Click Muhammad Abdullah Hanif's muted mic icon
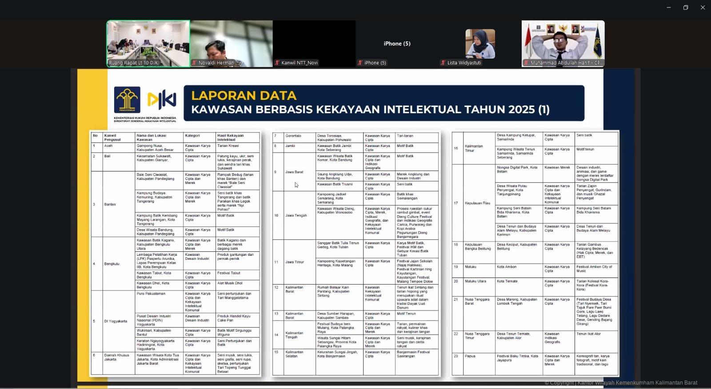Viewport: 711px width, 389px height. [x=526, y=63]
